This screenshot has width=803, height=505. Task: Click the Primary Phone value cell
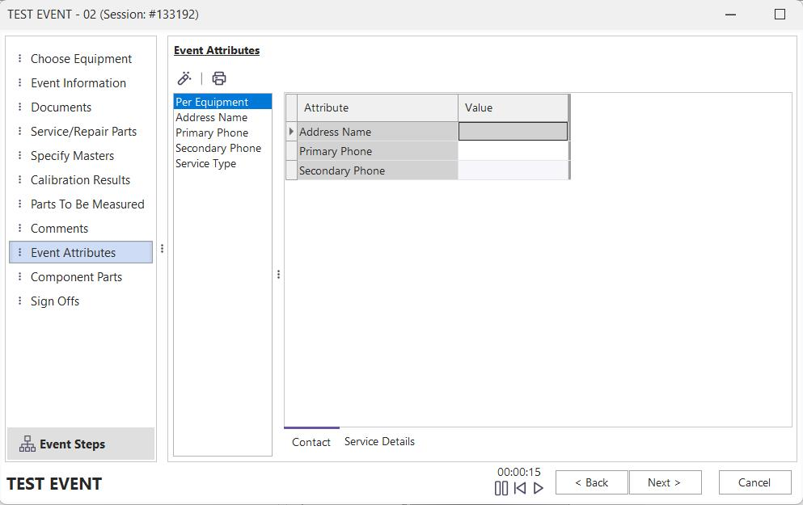coord(513,151)
